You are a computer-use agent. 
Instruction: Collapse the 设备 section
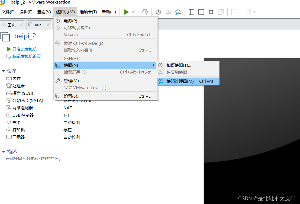tap(4, 71)
